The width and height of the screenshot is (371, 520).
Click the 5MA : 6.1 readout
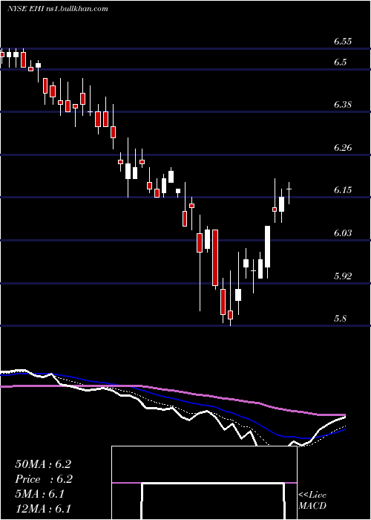40,494
